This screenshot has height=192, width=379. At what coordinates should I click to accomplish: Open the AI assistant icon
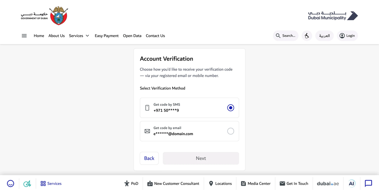pyautogui.click(x=352, y=184)
